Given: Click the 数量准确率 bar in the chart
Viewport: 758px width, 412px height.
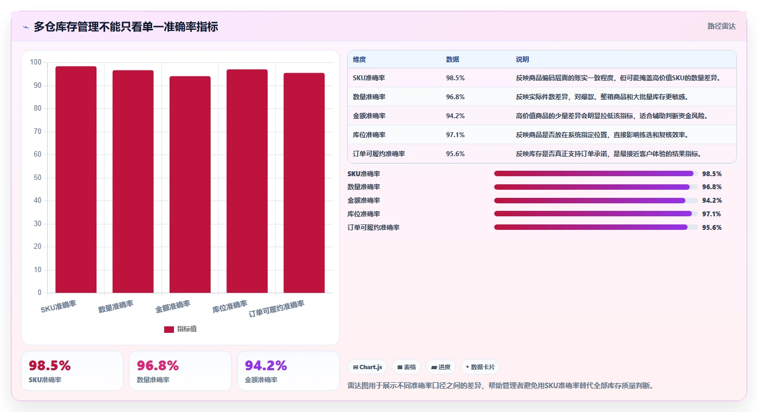Looking at the screenshot, I should pyautogui.click(x=133, y=182).
